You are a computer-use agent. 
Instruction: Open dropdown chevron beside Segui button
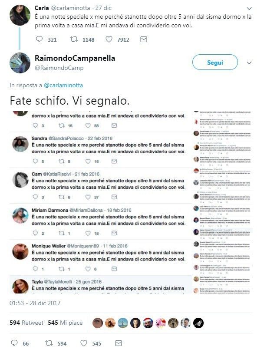[x=249, y=63]
